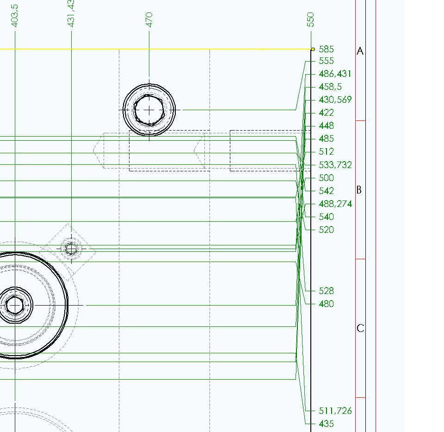This screenshot has width=444, height=432.
Task: Select the vertical 550 dimension label
Action: pyautogui.click(x=310, y=19)
